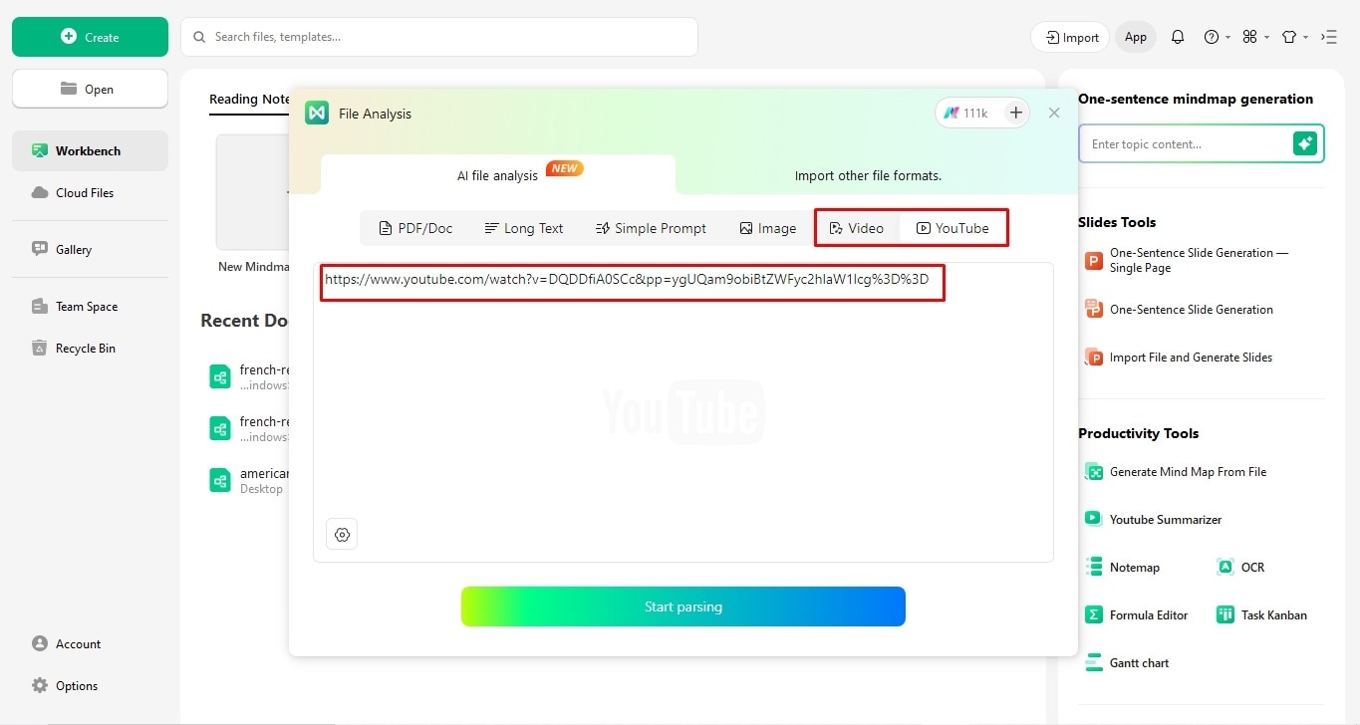The image size is (1360, 725).
Task: Click the Youtube Summarizer icon
Action: pyautogui.click(x=1094, y=520)
